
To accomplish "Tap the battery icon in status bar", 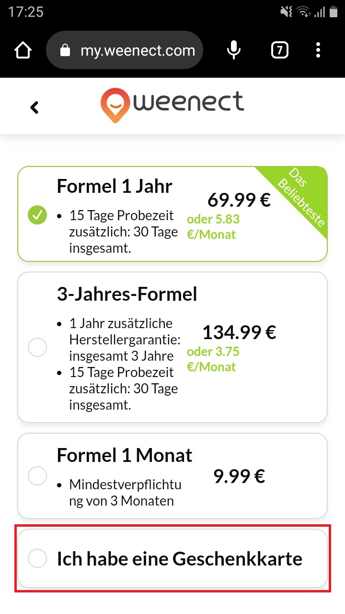I will tap(333, 12).
